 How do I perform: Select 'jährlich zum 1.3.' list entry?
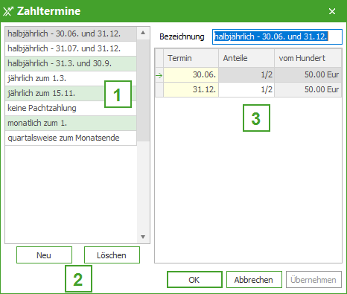[71, 78]
